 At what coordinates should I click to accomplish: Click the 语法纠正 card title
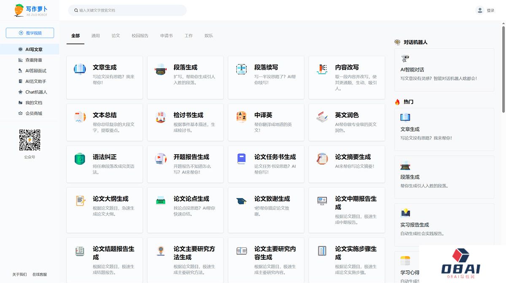coord(105,157)
